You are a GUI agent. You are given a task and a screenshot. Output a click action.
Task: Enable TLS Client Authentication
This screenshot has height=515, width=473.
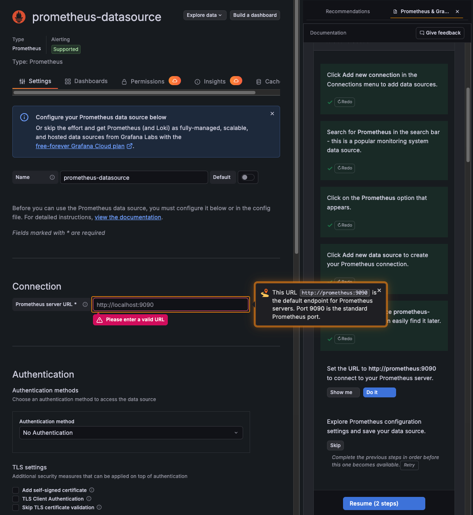click(15, 499)
